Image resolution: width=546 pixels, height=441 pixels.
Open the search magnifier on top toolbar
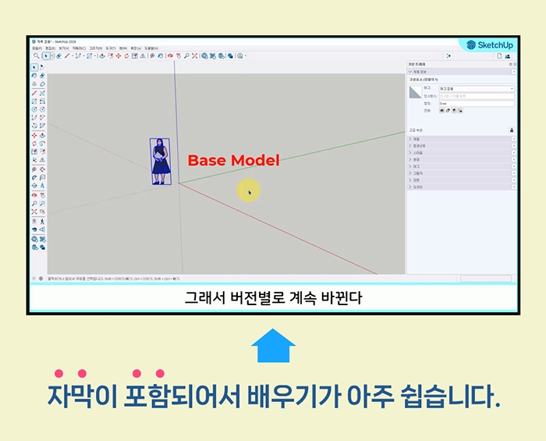pyautogui.click(x=36, y=55)
